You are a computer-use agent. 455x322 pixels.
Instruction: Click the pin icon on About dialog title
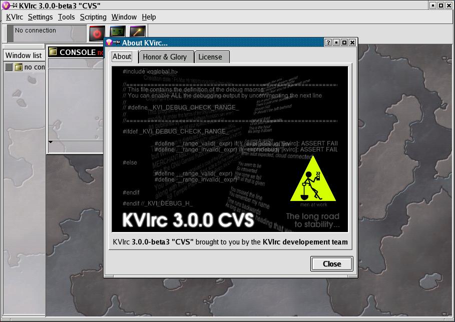click(117, 42)
